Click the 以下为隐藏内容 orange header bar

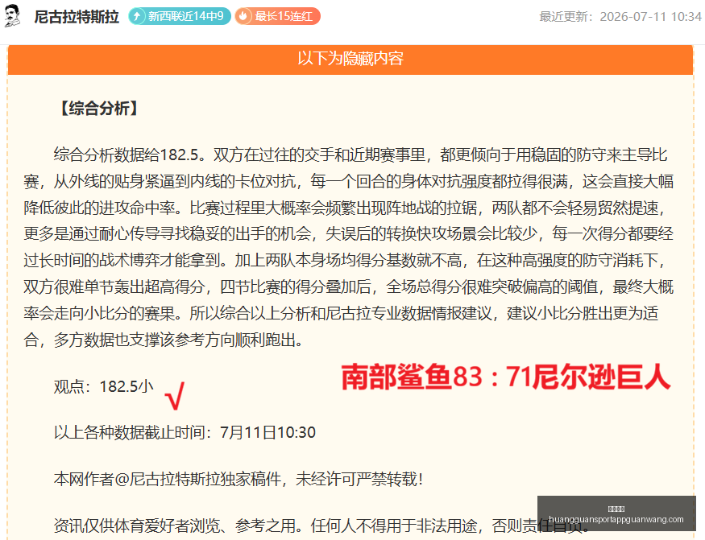coord(350,59)
